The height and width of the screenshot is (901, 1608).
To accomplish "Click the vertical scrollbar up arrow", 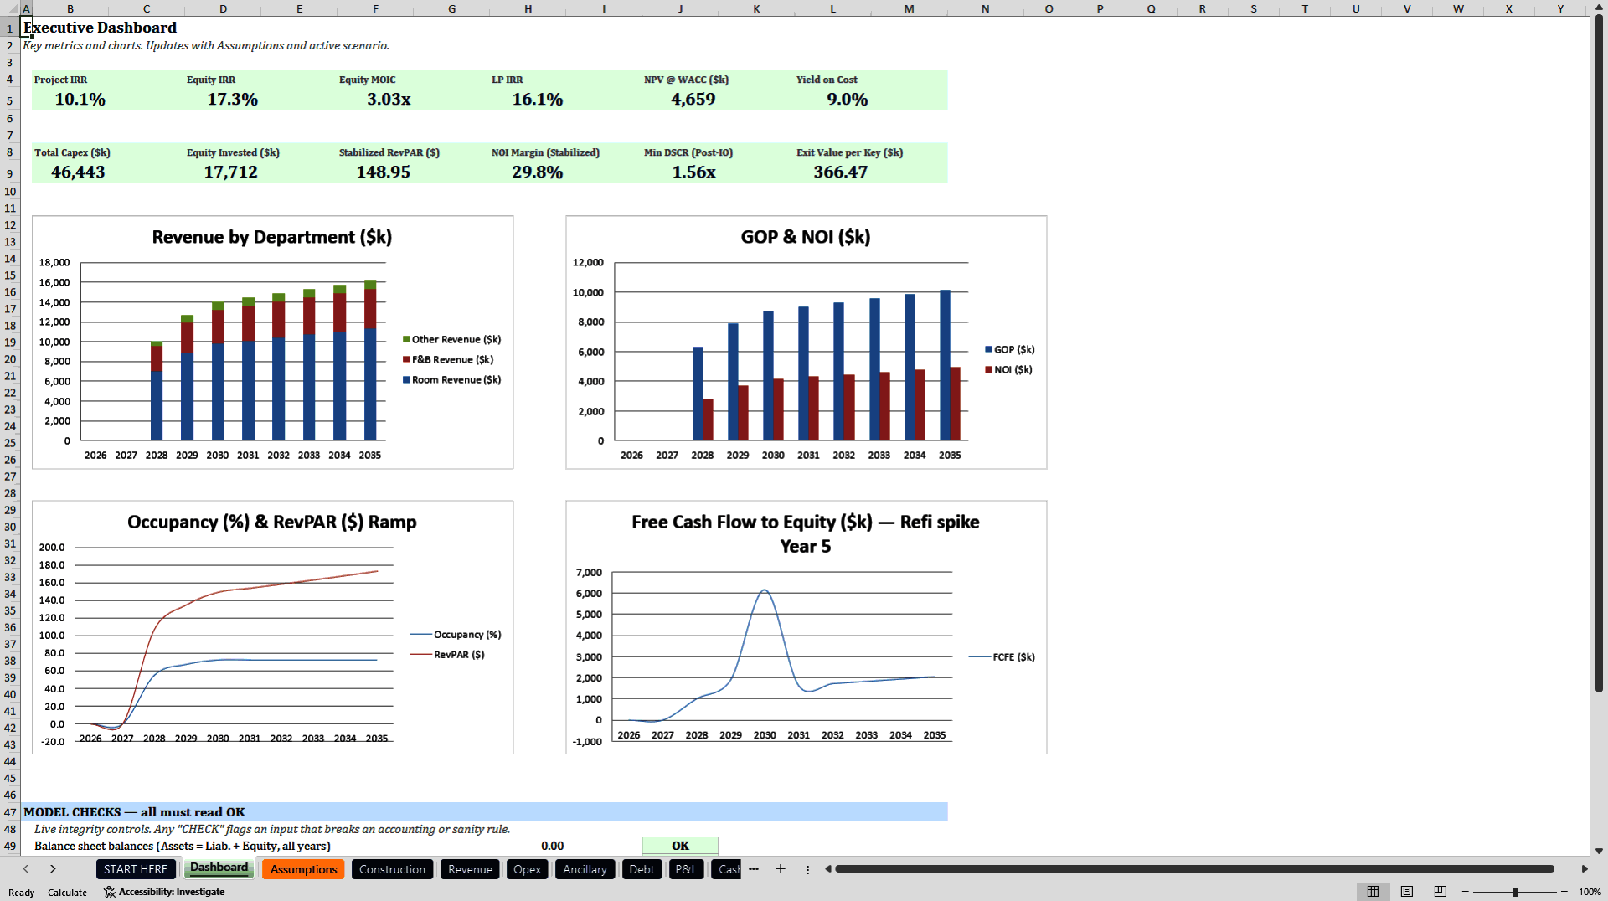I will tap(1599, 7).
